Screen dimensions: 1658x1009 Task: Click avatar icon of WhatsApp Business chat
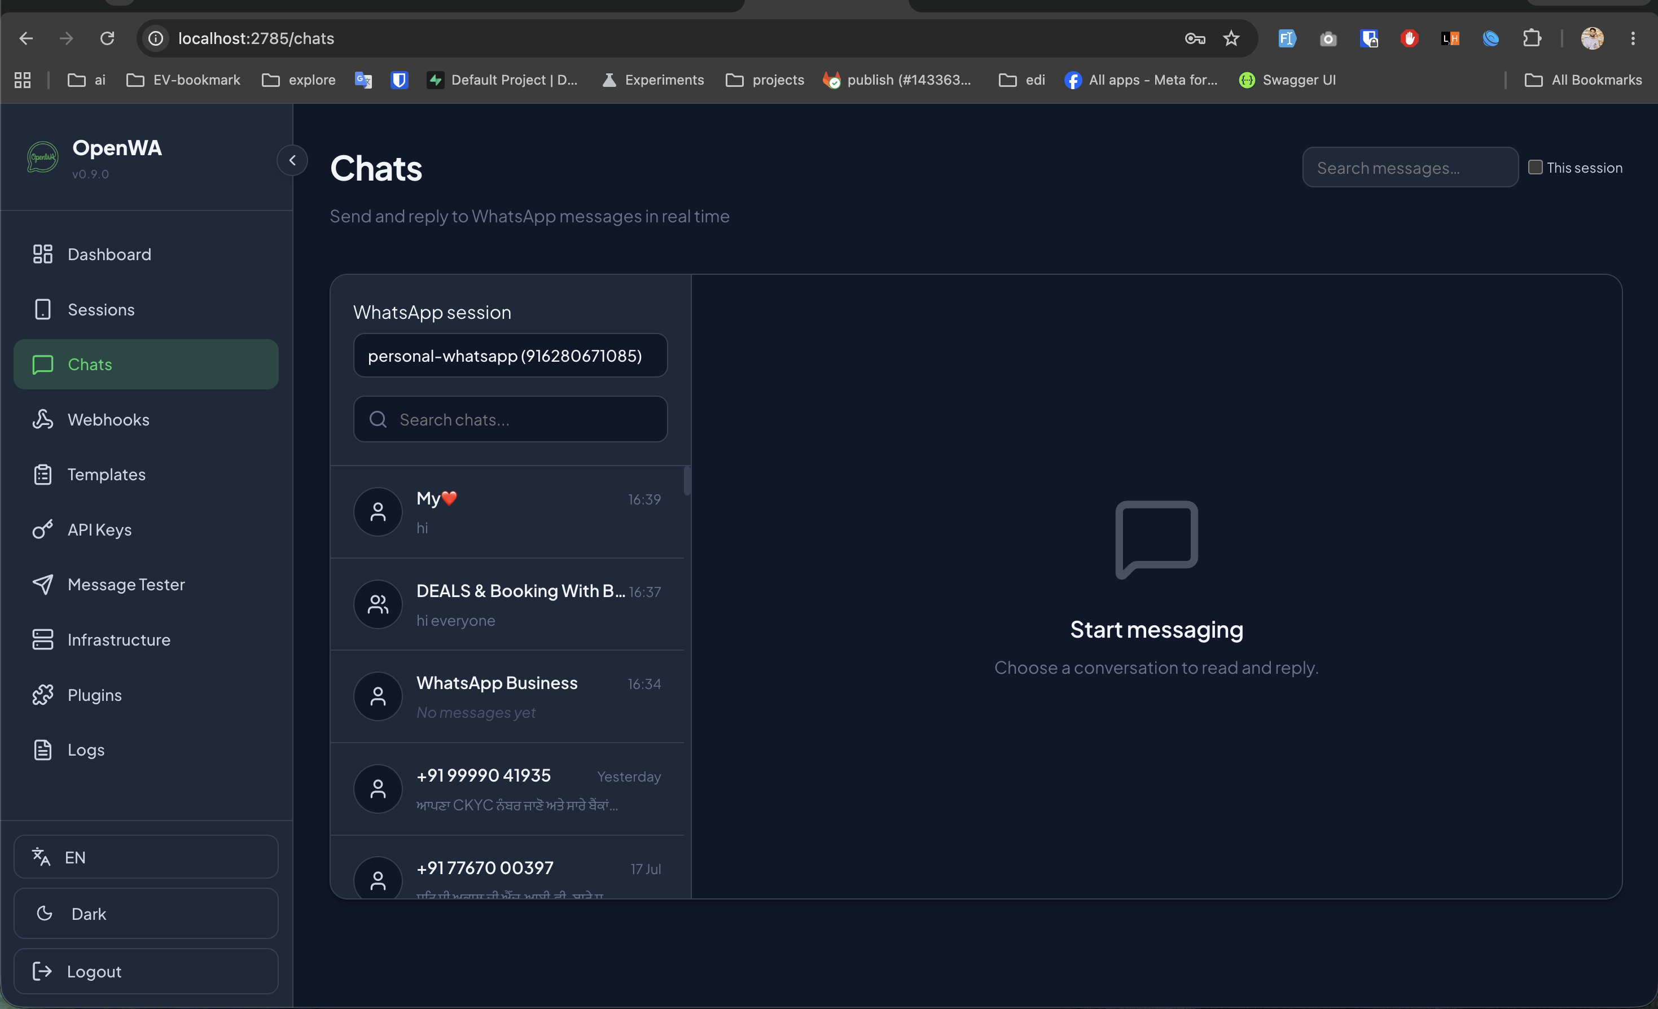coord(378,696)
